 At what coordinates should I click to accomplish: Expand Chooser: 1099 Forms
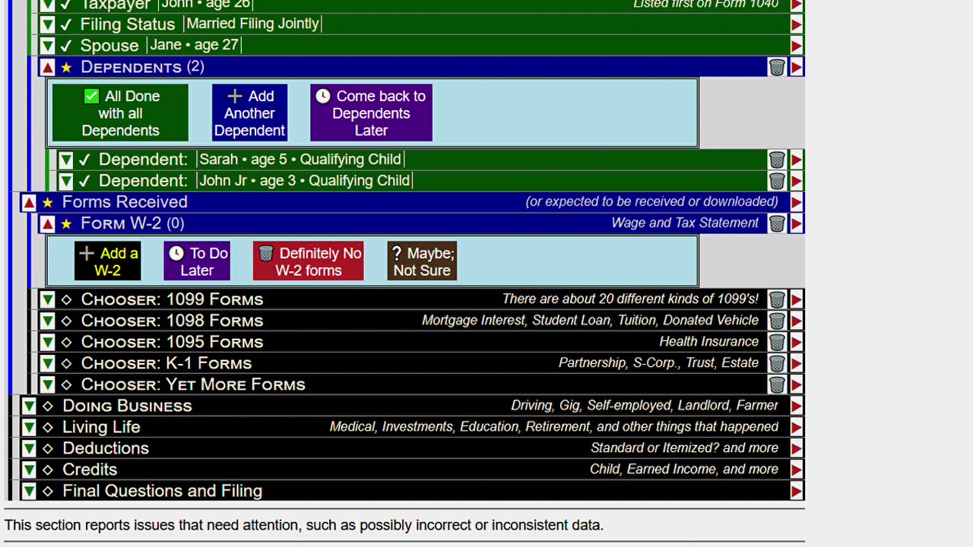pyautogui.click(x=47, y=299)
